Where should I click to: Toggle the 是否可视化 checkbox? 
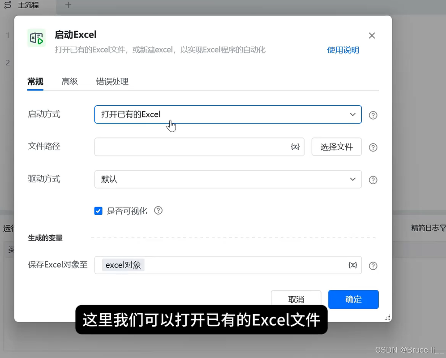(x=98, y=211)
